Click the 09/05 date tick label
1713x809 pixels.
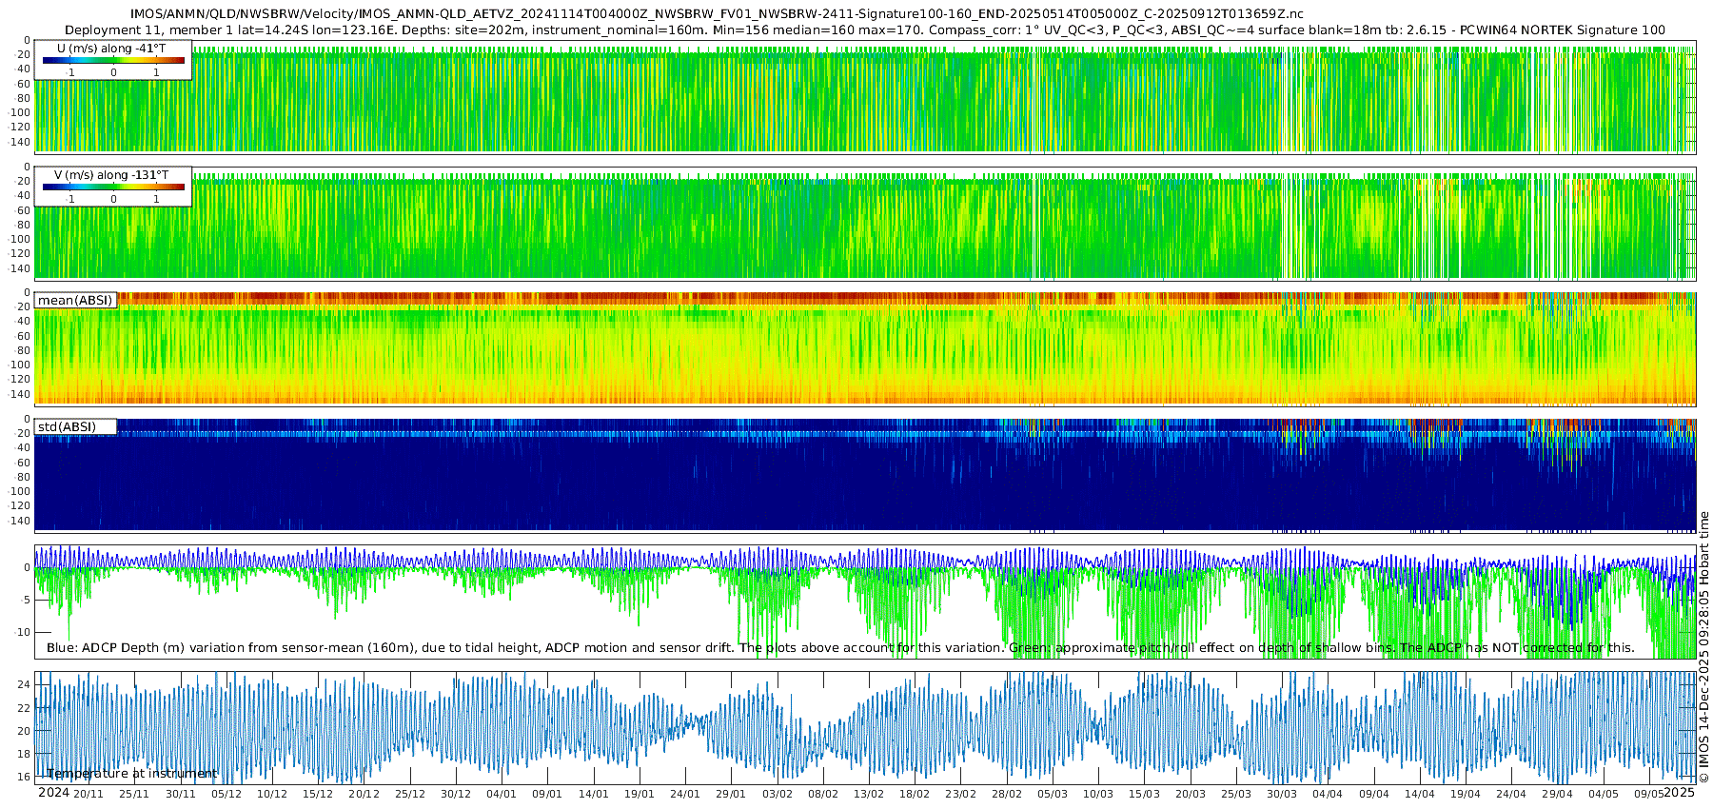point(1649,794)
